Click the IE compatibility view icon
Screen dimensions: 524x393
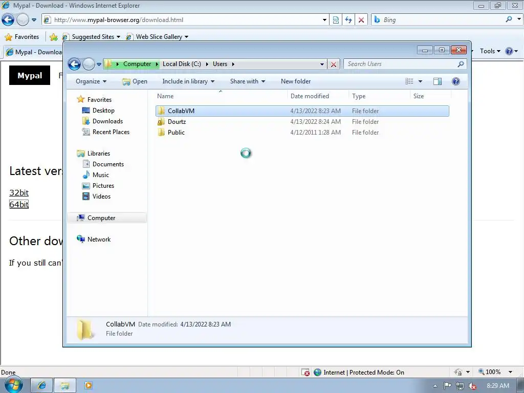coord(336,20)
